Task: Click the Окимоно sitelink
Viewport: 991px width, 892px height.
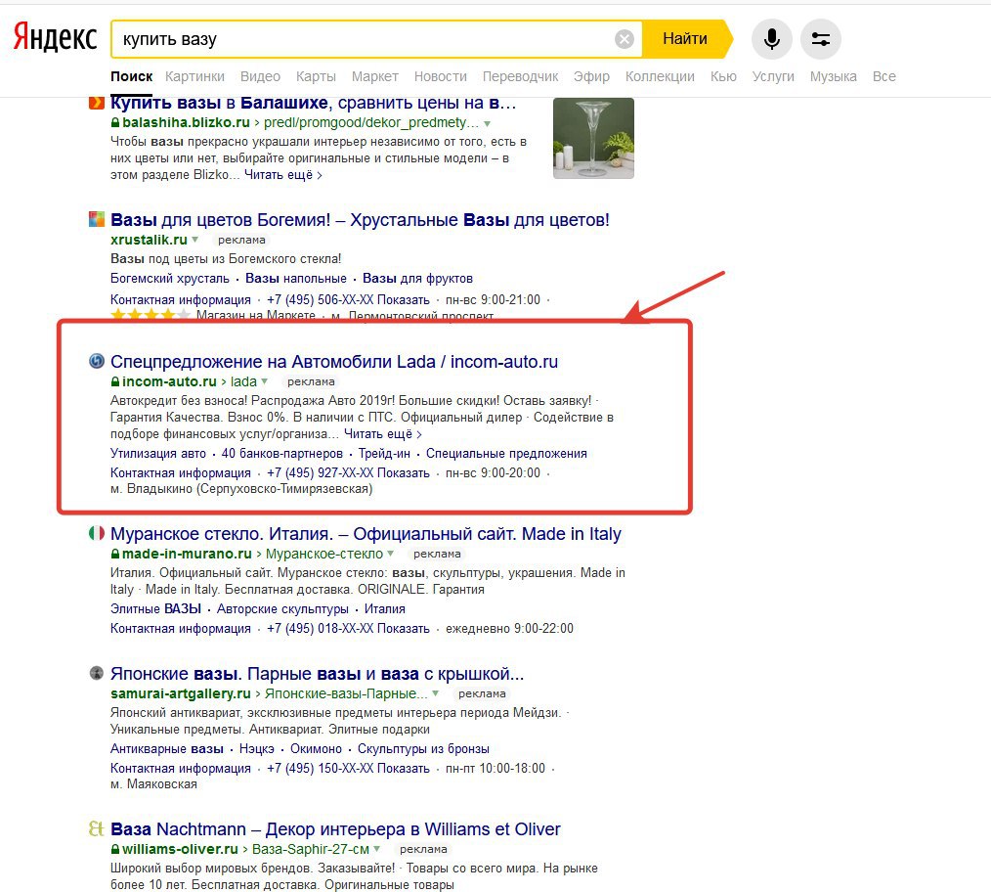Action: coord(316,749)
